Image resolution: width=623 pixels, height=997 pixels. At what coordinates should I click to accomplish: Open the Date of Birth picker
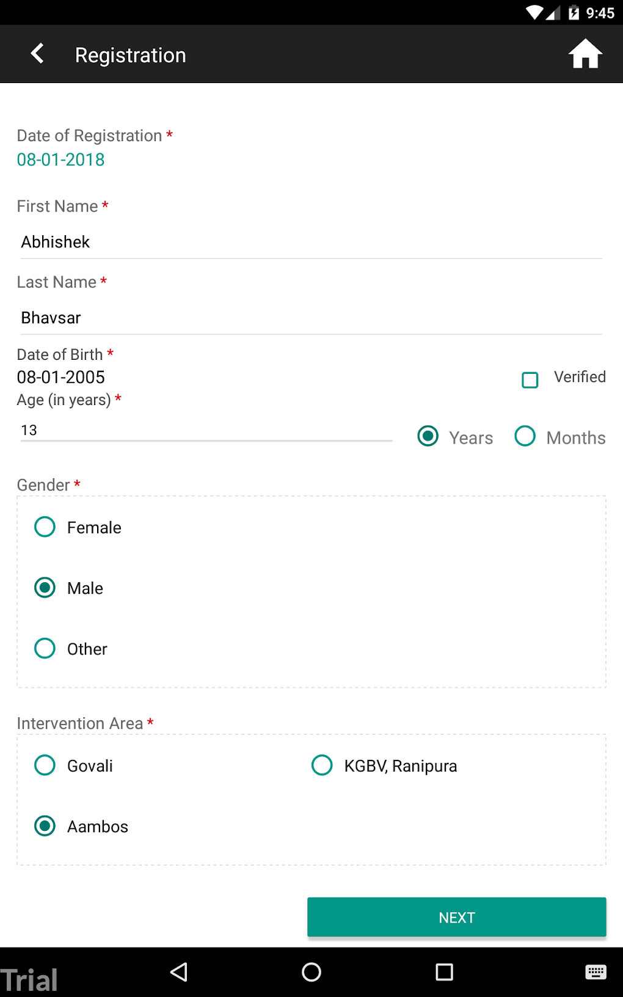60,377
